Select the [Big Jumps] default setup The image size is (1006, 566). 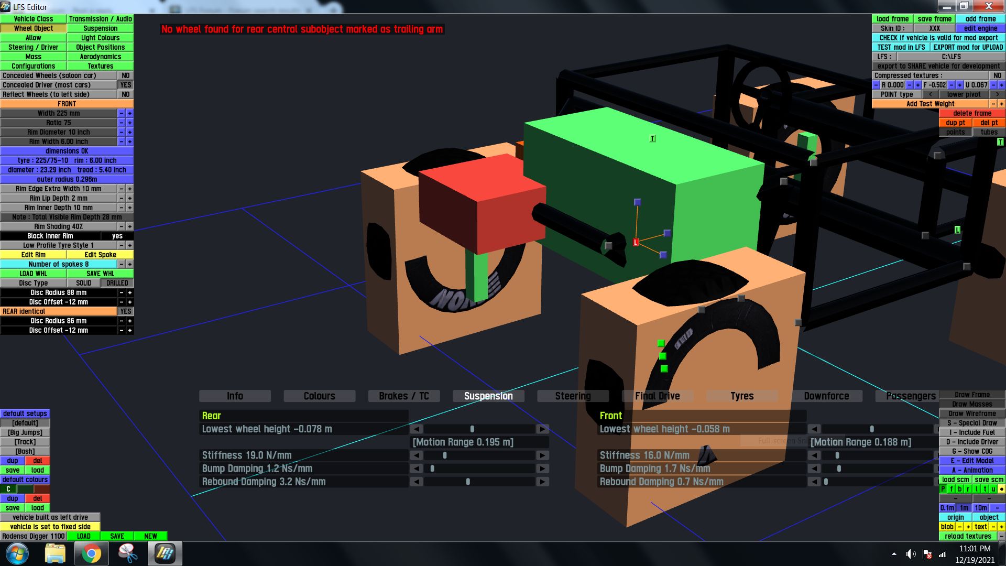[25, 432]
